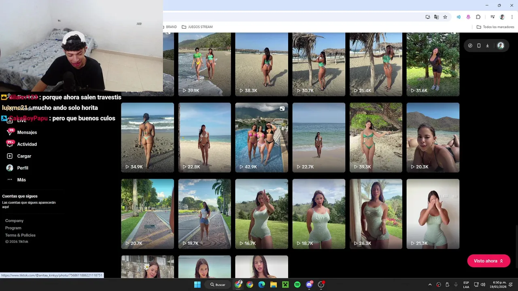The image size is (518, 291).
Task: Open Microsoft Edge from the taskbar
Action: click(x=261, y=285)
